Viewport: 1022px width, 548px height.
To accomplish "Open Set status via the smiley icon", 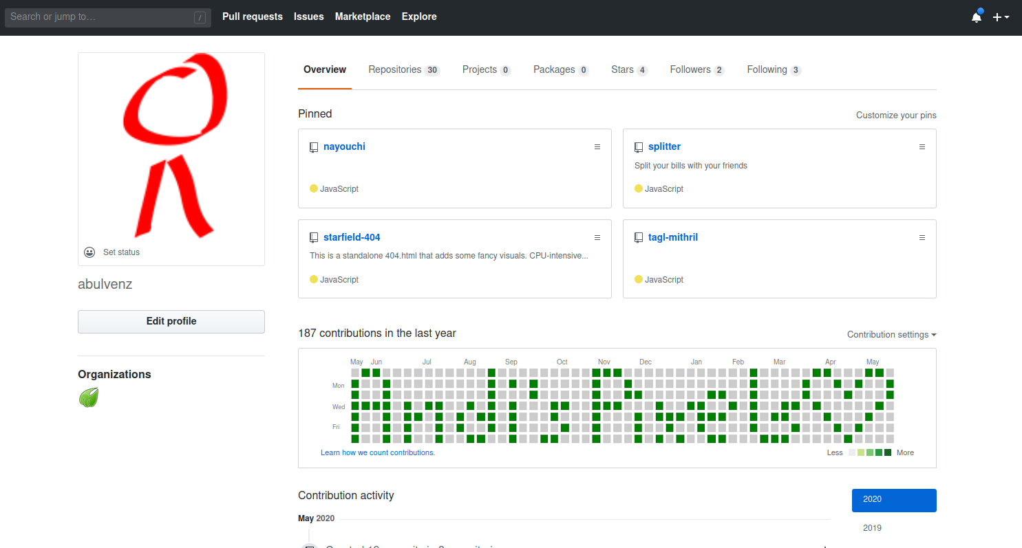I will (89, 252).
